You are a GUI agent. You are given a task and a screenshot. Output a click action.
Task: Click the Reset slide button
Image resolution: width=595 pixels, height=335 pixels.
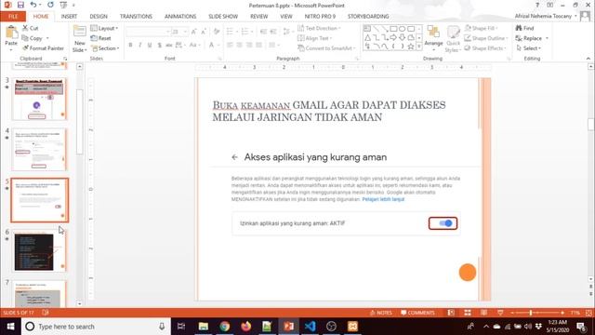(x=101, y=38)
